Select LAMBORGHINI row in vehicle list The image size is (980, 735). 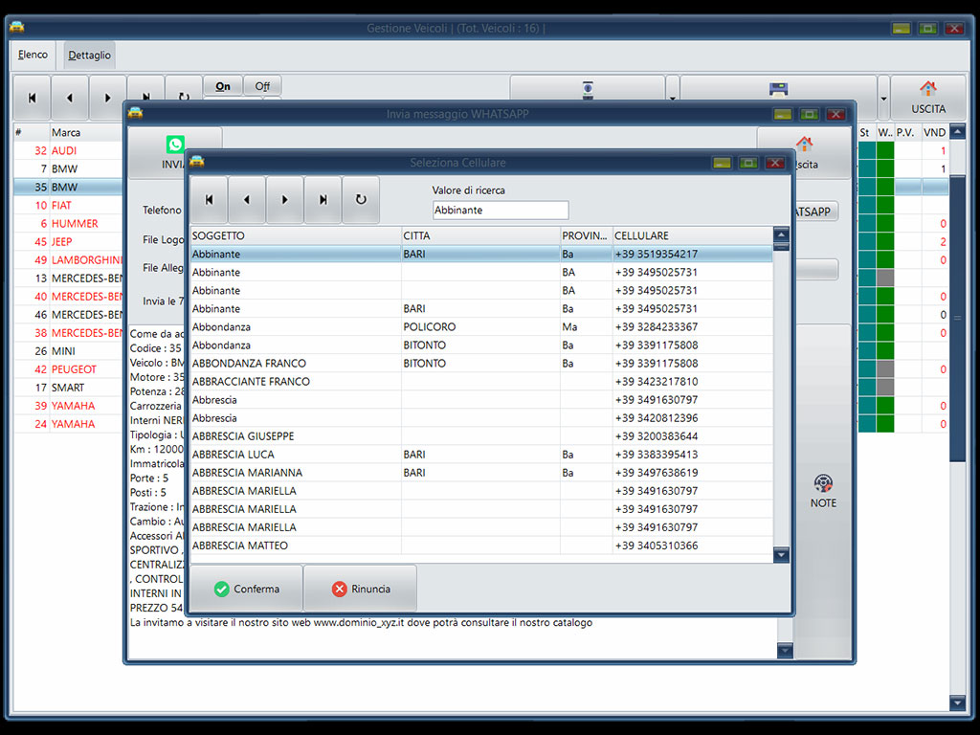[x=68, y=260]
